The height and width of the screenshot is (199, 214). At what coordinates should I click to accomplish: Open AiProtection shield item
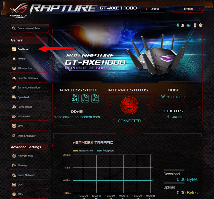click(29, 68)
